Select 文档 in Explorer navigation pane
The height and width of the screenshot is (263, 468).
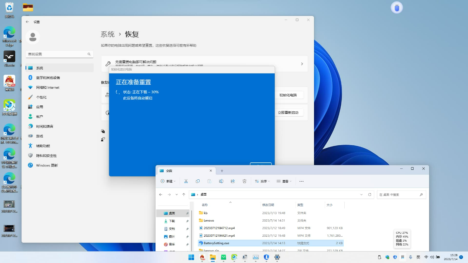(x=172, y=229)
